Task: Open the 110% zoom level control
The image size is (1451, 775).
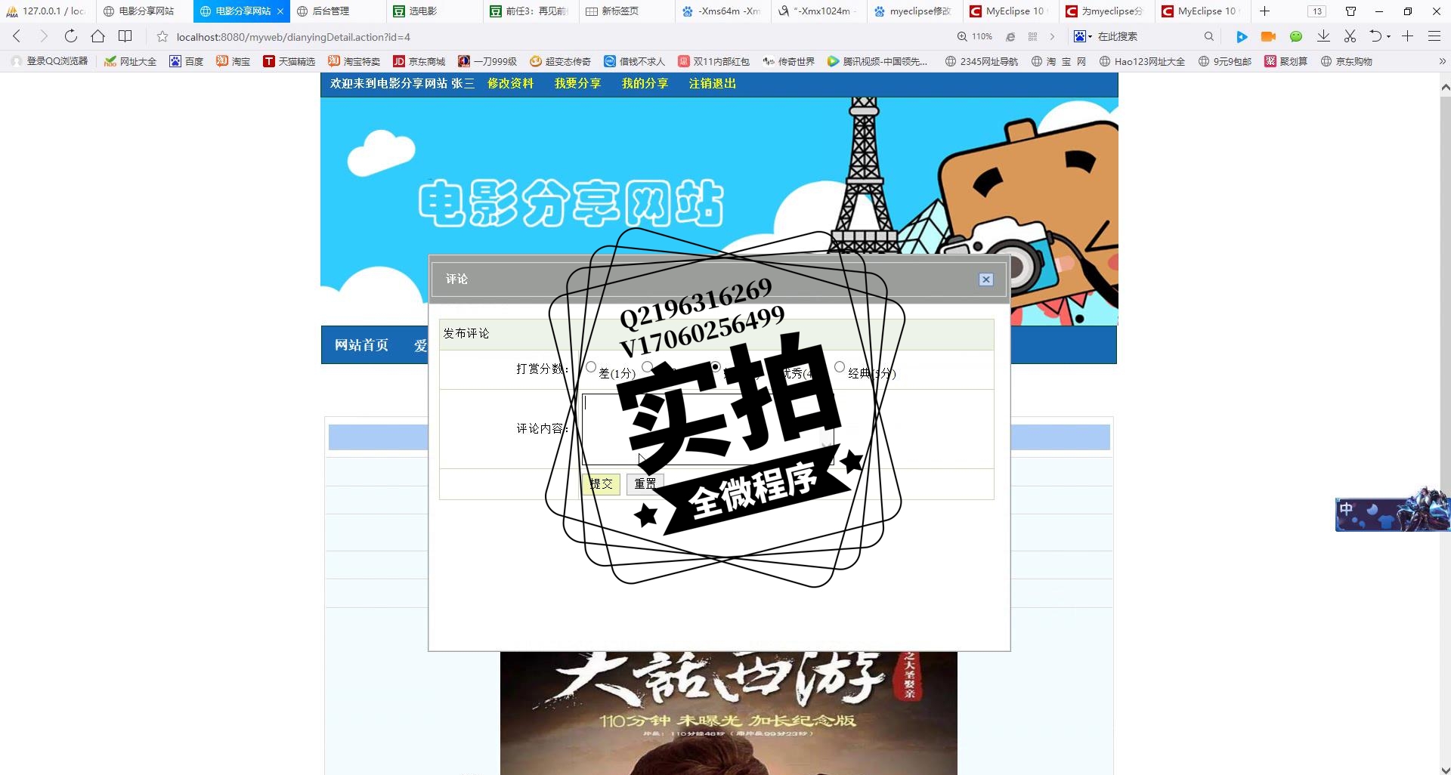Action: pyautogui.click(x=975, y=36)
